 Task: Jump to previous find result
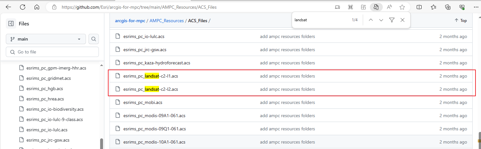371,20
